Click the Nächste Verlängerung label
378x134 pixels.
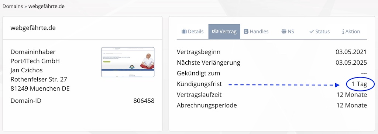point(209,62)
